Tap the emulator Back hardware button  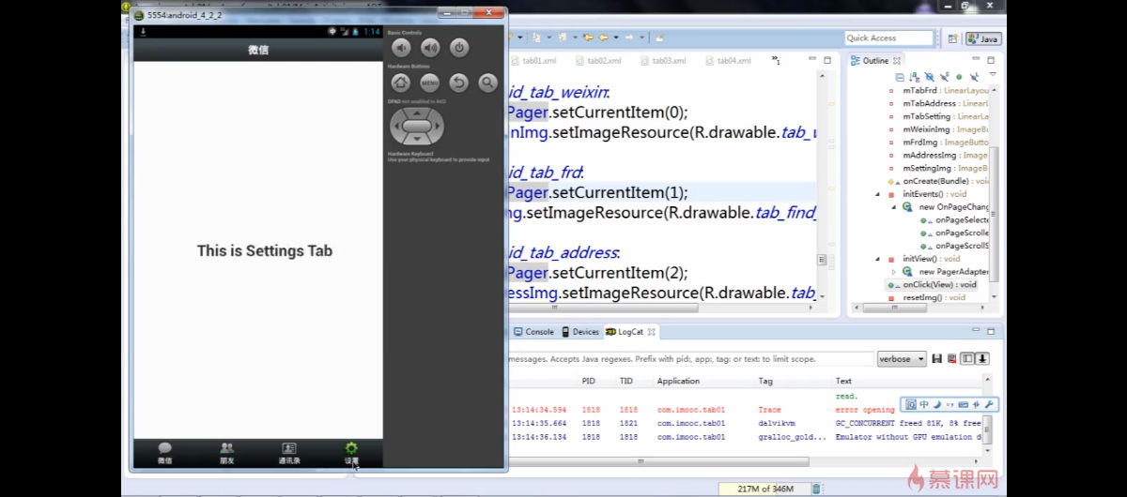(458, 83)
